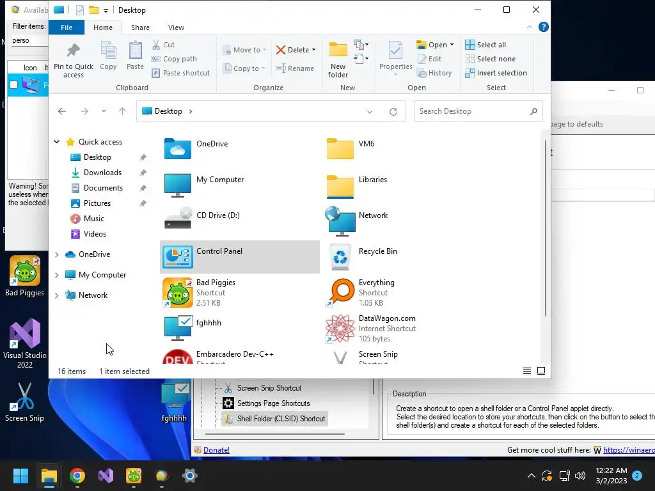Select the OneDrive item in file list
Image resolution: width=655 pixels, height=491 pixels.
pos(239,149)
